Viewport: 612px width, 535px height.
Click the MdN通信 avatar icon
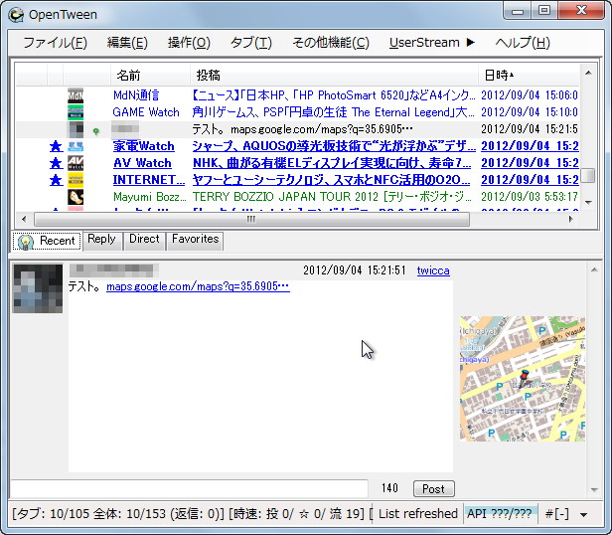pos(76,95)
